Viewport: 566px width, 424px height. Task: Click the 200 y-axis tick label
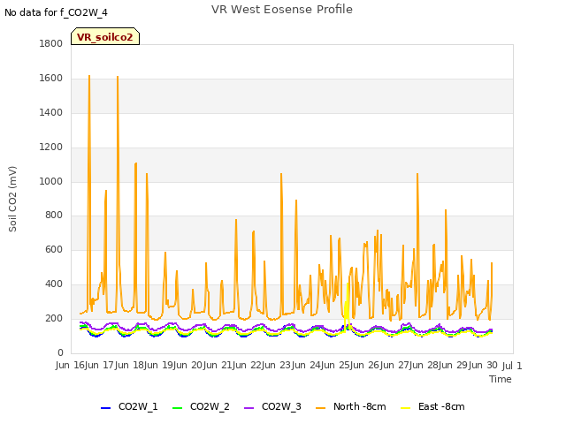click(x=54, y=318)
